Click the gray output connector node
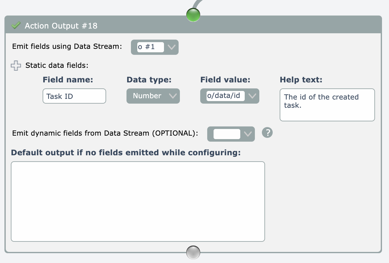 click(x=193, y=253)
